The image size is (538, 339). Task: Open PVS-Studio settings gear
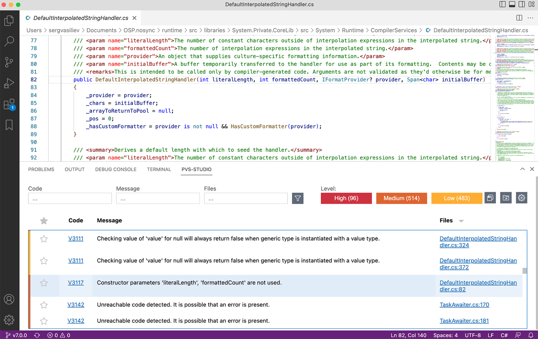521,198
